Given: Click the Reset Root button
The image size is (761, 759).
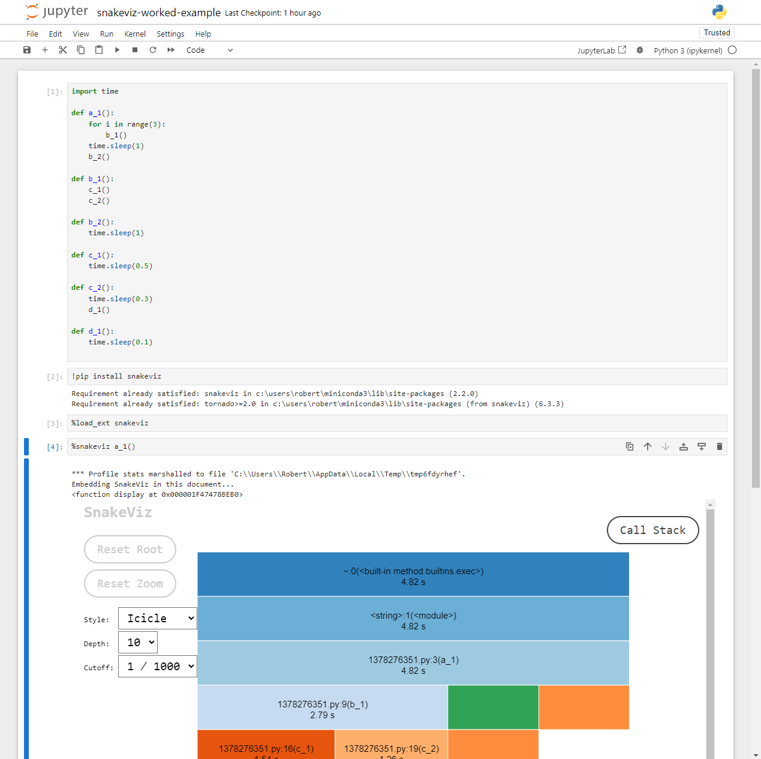Looking at the screenshot, I should click(130, 550).
